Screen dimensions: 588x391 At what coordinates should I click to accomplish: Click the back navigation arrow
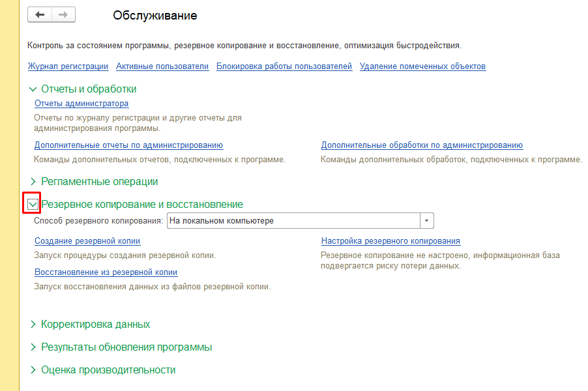pos(40,15)
